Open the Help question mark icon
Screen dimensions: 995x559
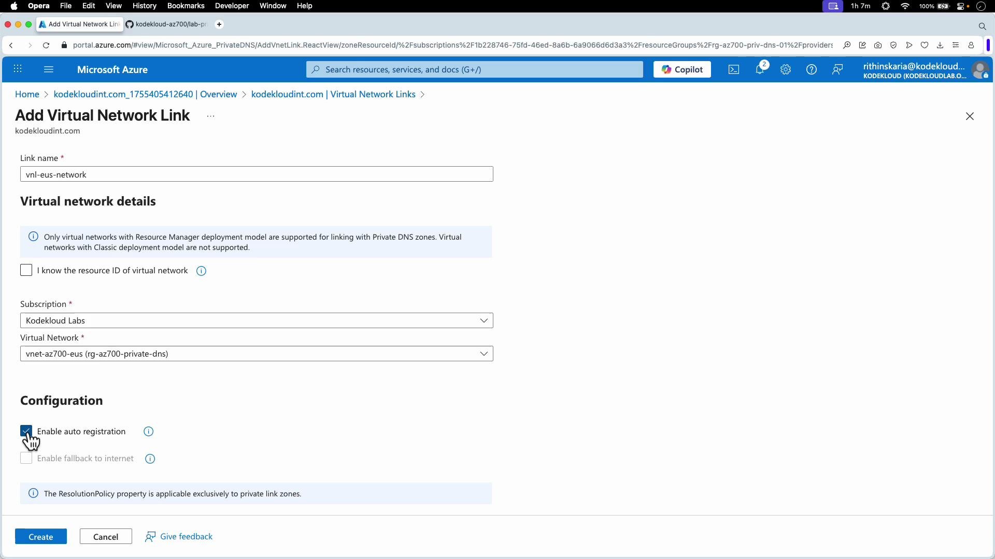(812, 69)
